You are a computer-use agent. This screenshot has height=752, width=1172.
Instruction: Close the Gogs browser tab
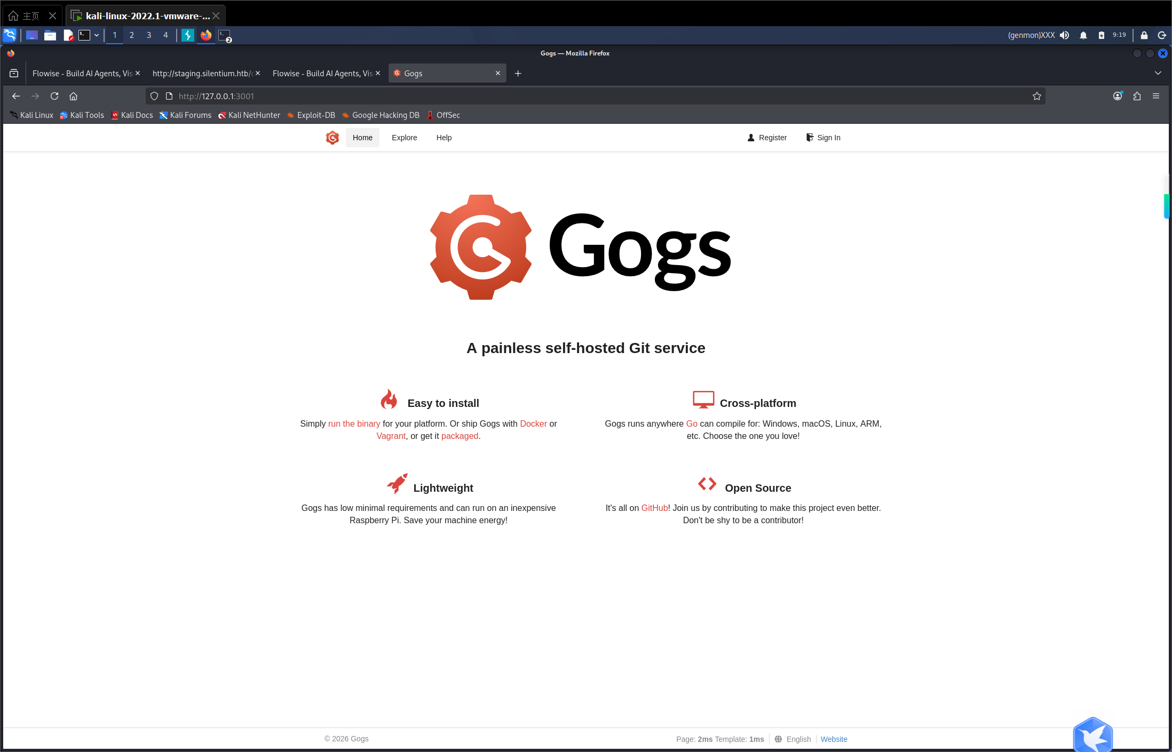point(498,74)
